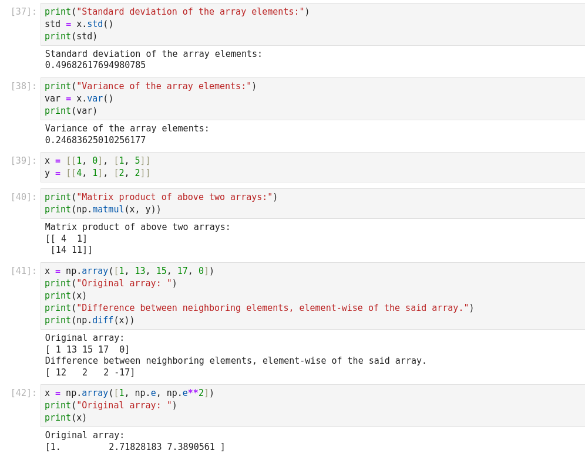Select the [37] cell prompt label
Image resolution: width=585 pixels, height=457 pixels.
coord(23,12)
